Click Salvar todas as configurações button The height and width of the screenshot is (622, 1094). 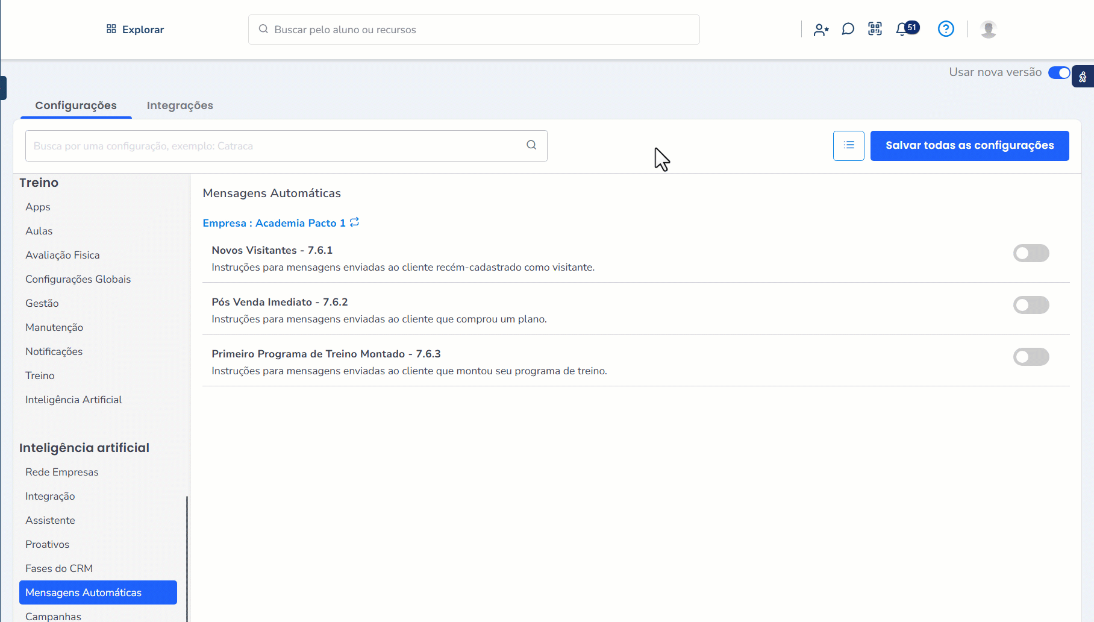pos(969,145)
